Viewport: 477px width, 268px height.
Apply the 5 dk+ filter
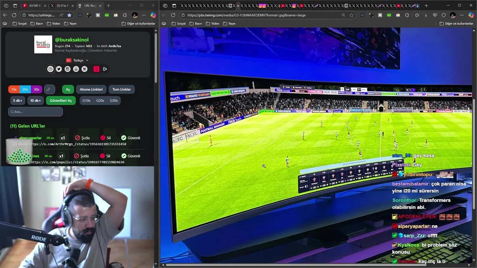pos(18,100)
